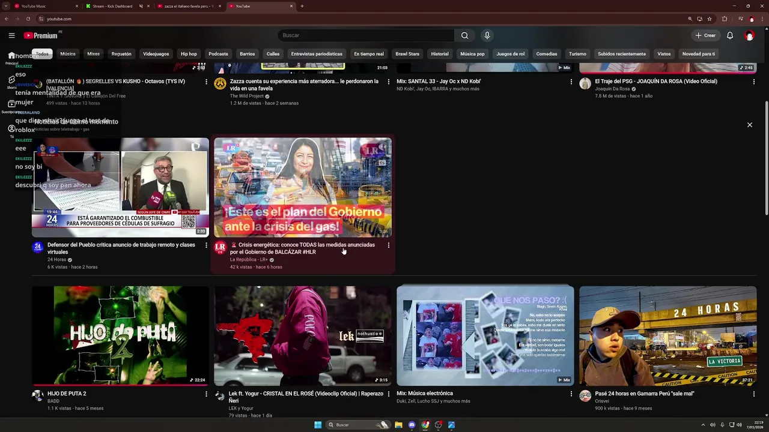Open options menu for Zazza video
The width and height of the screenshot is (769, 432).
[389, 81]
